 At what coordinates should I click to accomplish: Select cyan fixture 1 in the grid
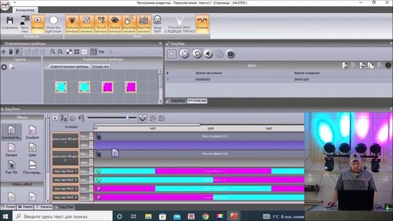click(x=61, y=87)
